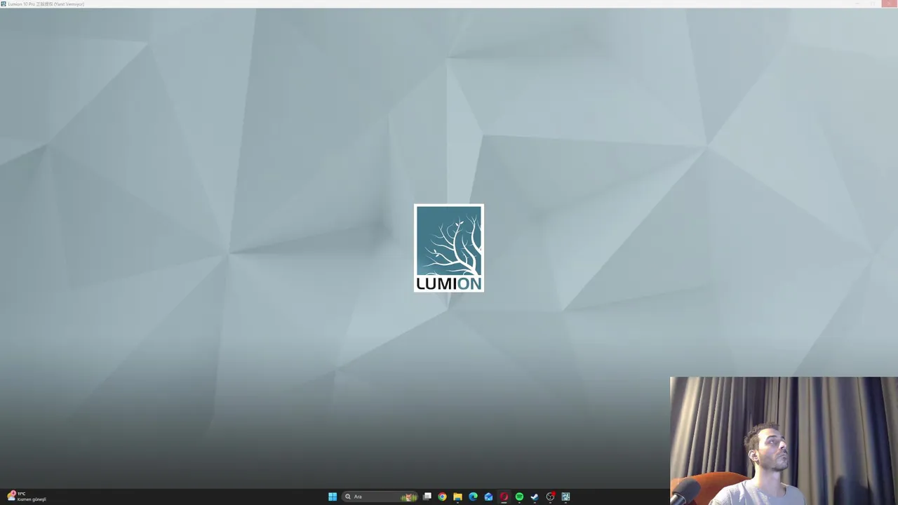898x505 pixels.
Task: Open Steam from the taskbar
Action: click(x=535, y=497)
